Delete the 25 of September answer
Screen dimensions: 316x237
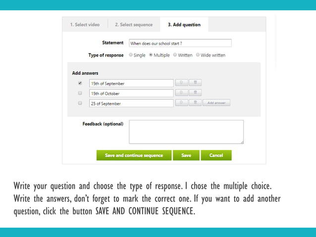coord(195,103)
